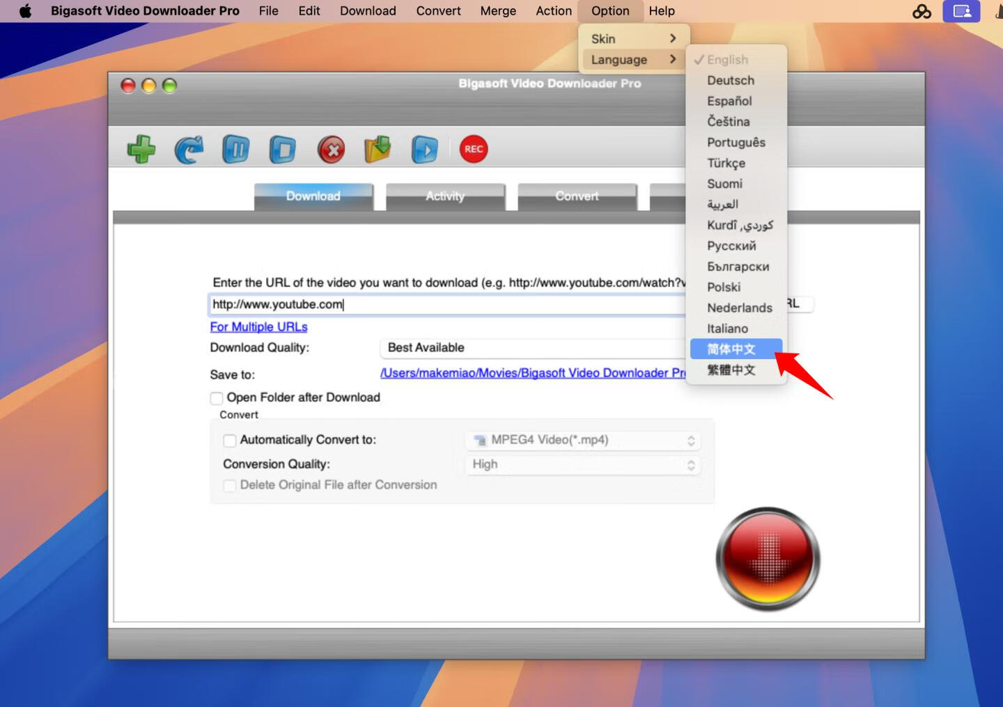Open the File menu
Screen dimensions: 1003x707
[x=268, y=11]
